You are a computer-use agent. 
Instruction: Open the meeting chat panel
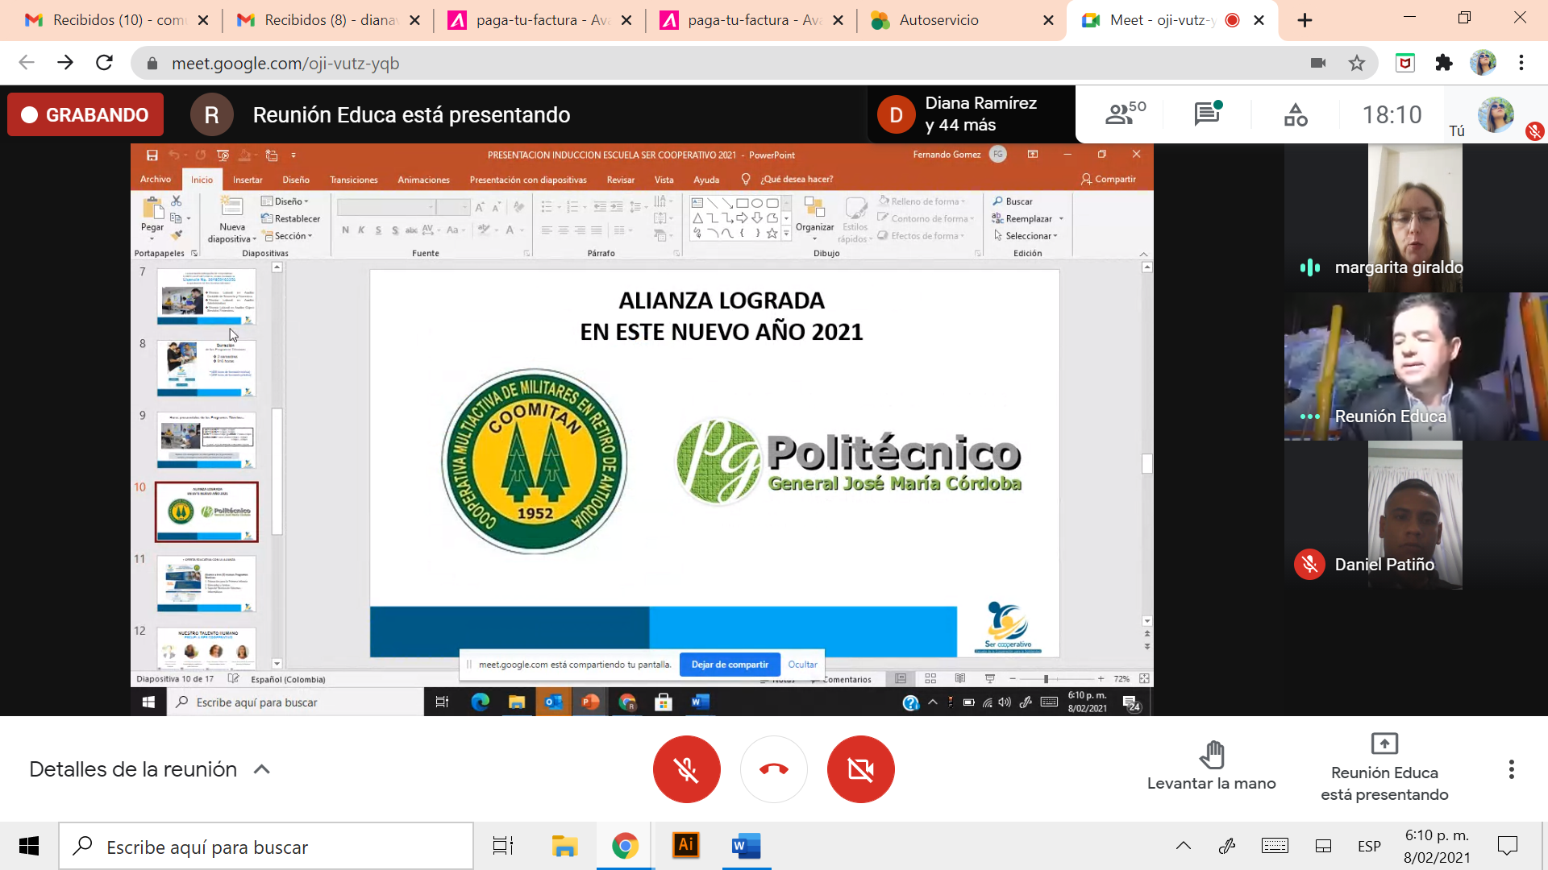[x=1208, y=114]
